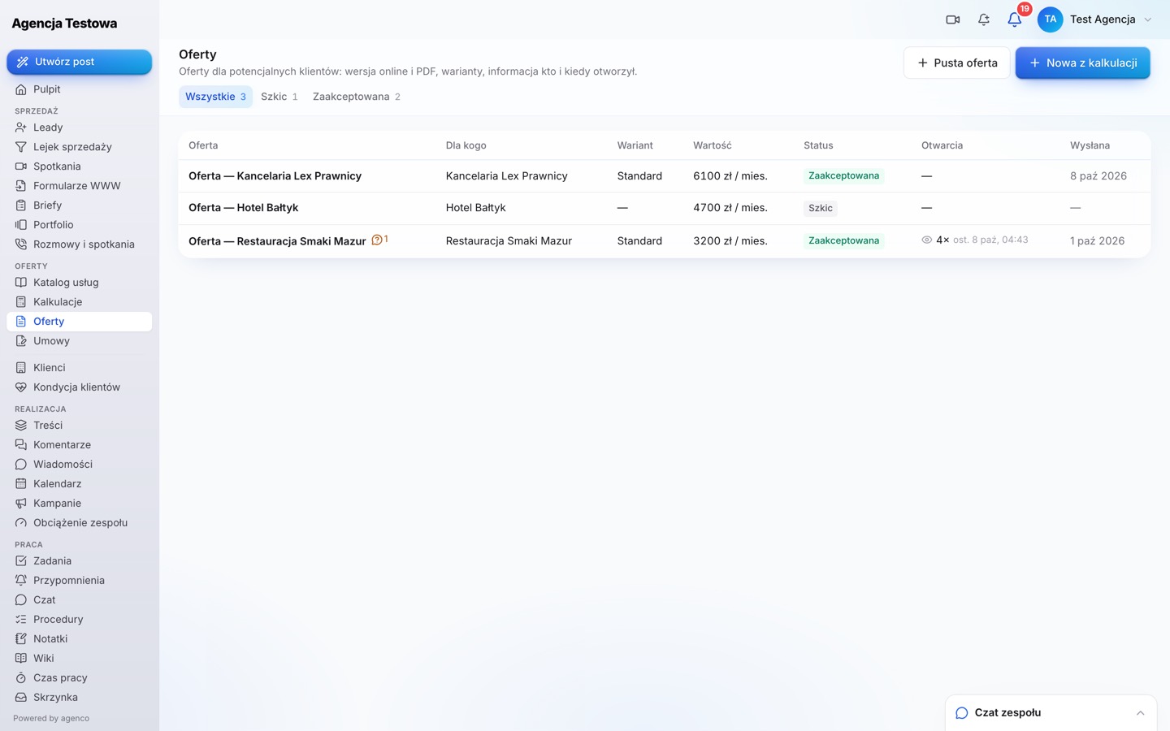The image size is (1170, 731).
Task: Open the Czat zespołu chat bubble icon
Action: coord(962,713)
